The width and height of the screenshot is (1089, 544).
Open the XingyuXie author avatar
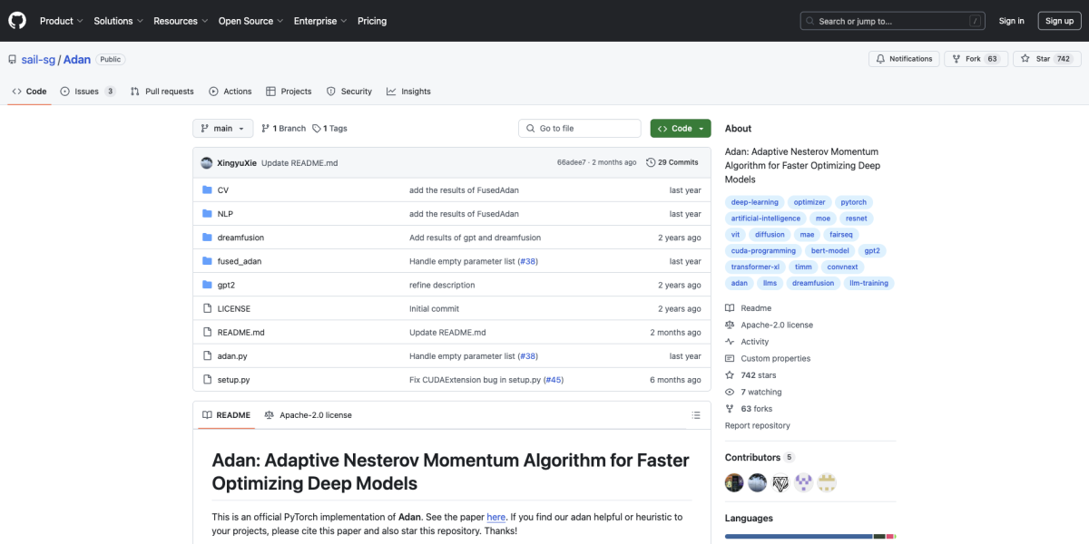point(207,162)
